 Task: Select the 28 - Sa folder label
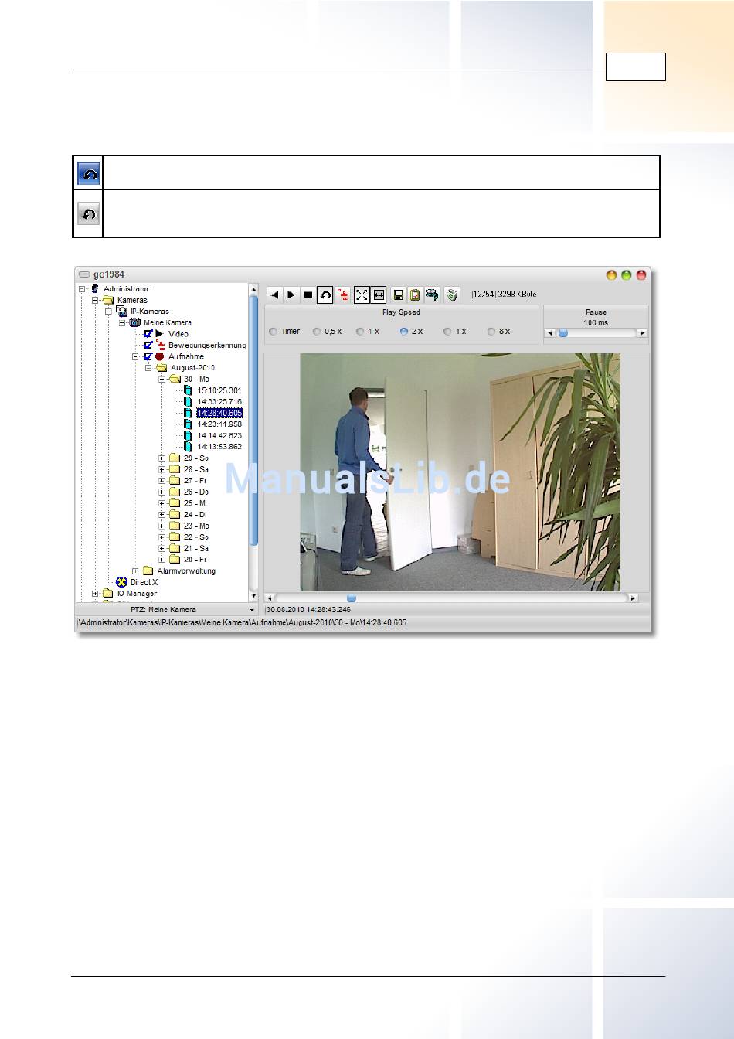(196, 469)
